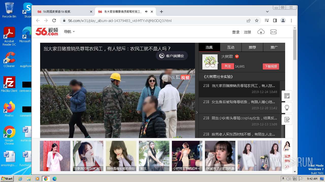The height and width of the screenshot is (182, 325).
Task: Open the 爱玩 thumbnail
Action: pos(154,156)
